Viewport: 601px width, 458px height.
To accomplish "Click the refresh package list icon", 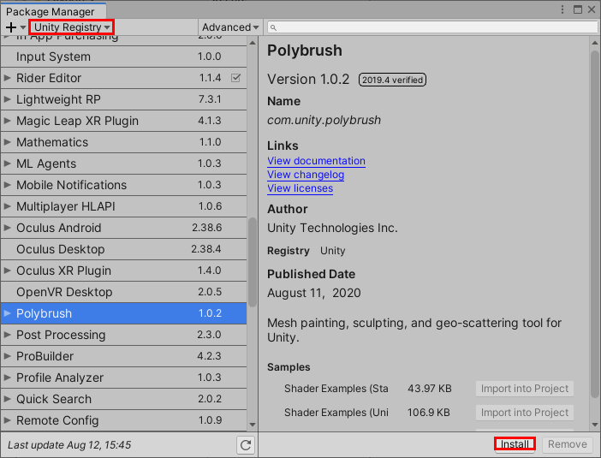I will point(246,444).
